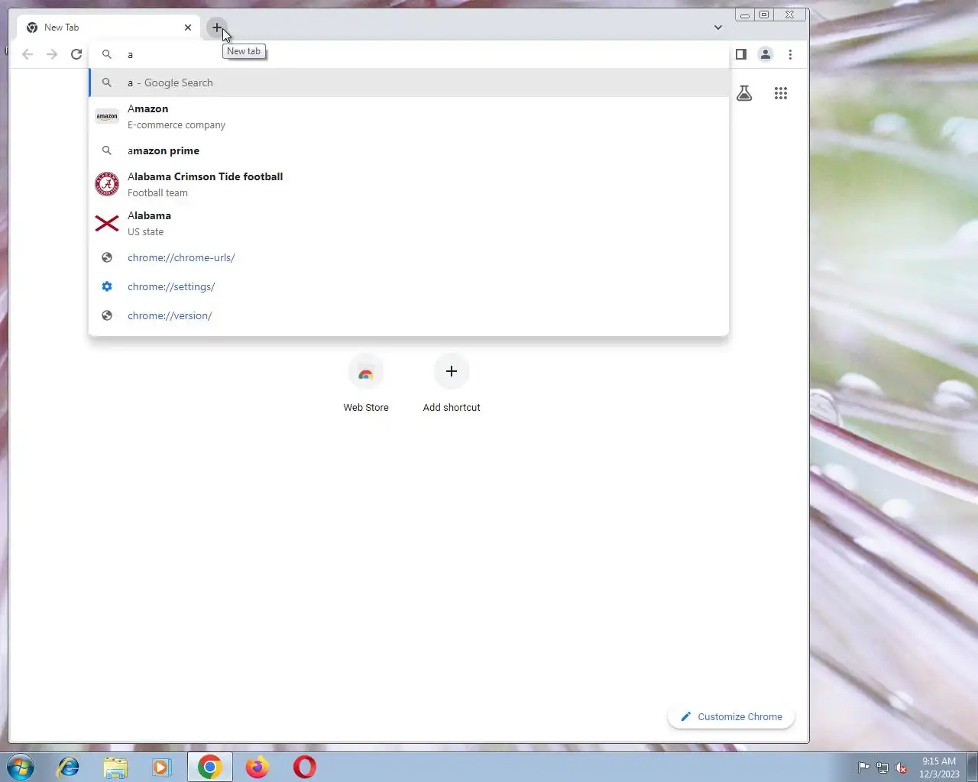This screenshot has width=978, height=782.
Task: Expand the tab search dropdown arrow
Action: click(x=717, y=27)
